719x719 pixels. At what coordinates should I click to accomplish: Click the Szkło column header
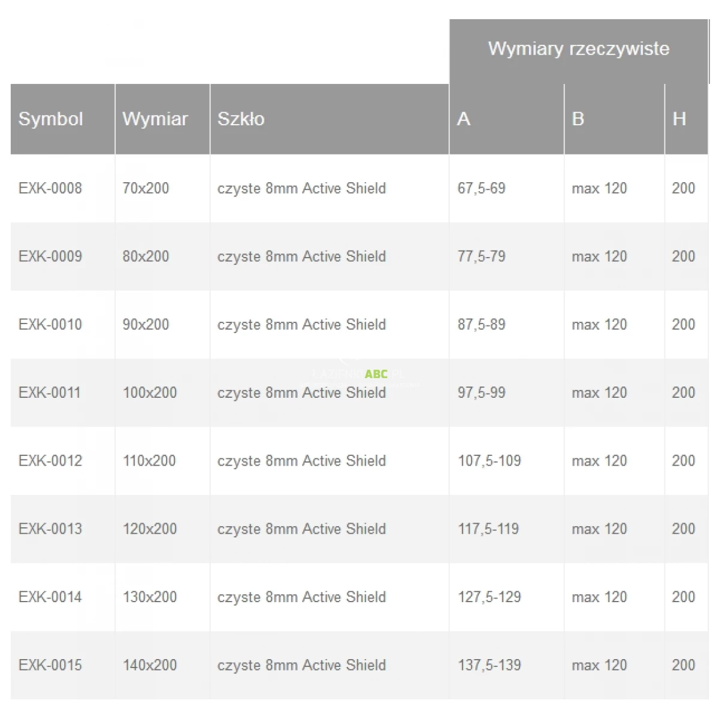pyautogui.click(x=241, y=119)
